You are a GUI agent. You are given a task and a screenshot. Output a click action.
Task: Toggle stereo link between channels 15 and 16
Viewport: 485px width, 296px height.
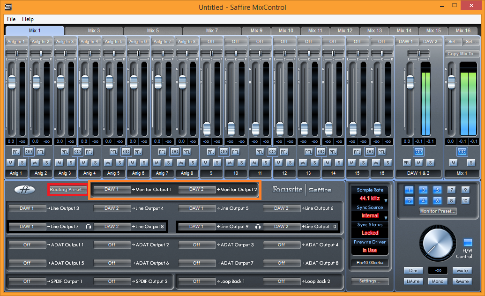pyautogui.click(x=370, y=152)
